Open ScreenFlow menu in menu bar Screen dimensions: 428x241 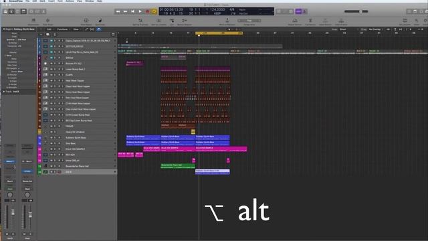pos(16,1)
